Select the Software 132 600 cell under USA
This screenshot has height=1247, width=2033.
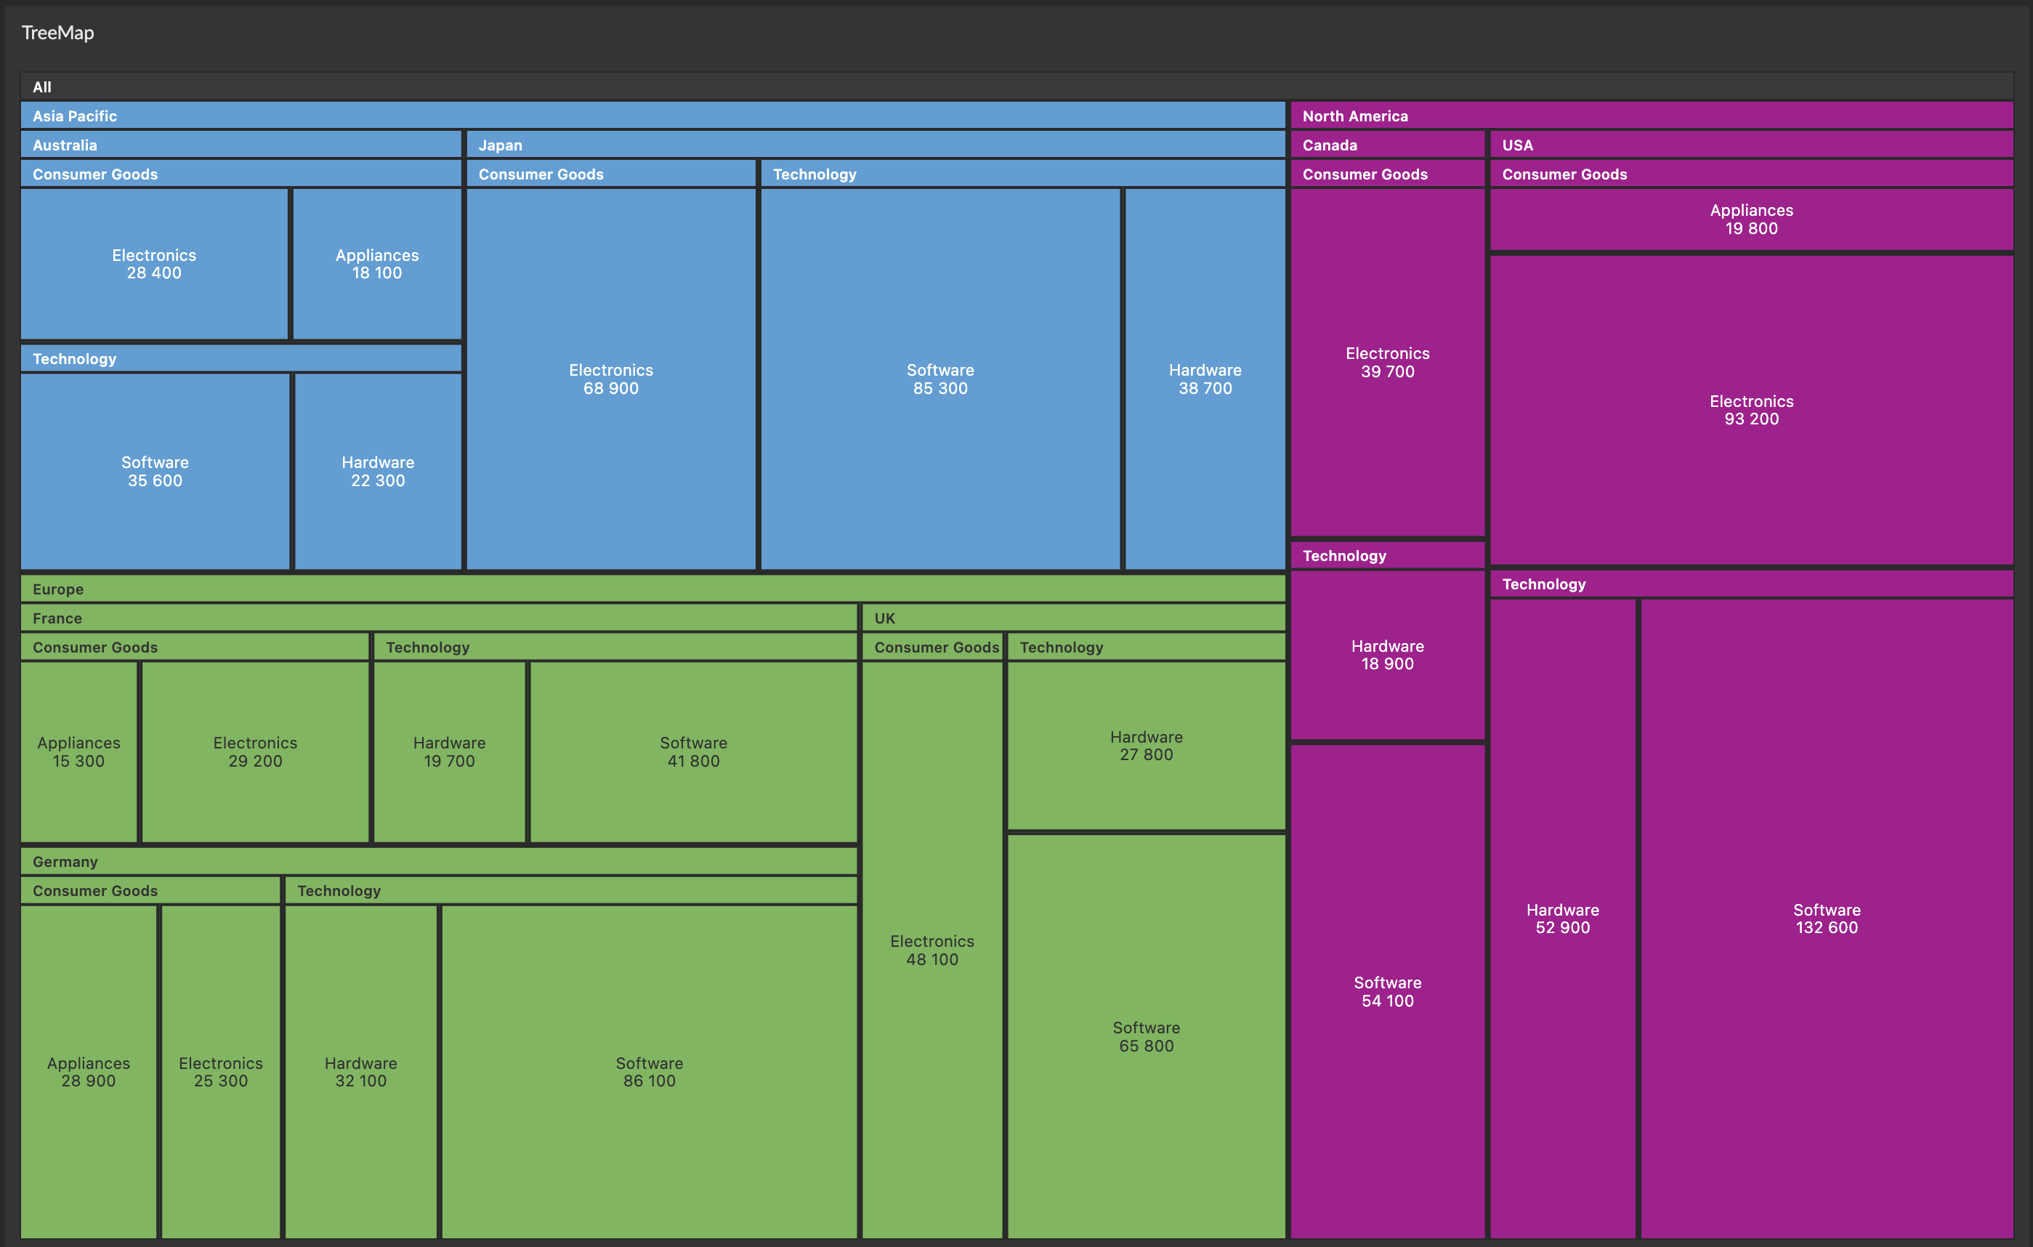(x=1828, y=919)
